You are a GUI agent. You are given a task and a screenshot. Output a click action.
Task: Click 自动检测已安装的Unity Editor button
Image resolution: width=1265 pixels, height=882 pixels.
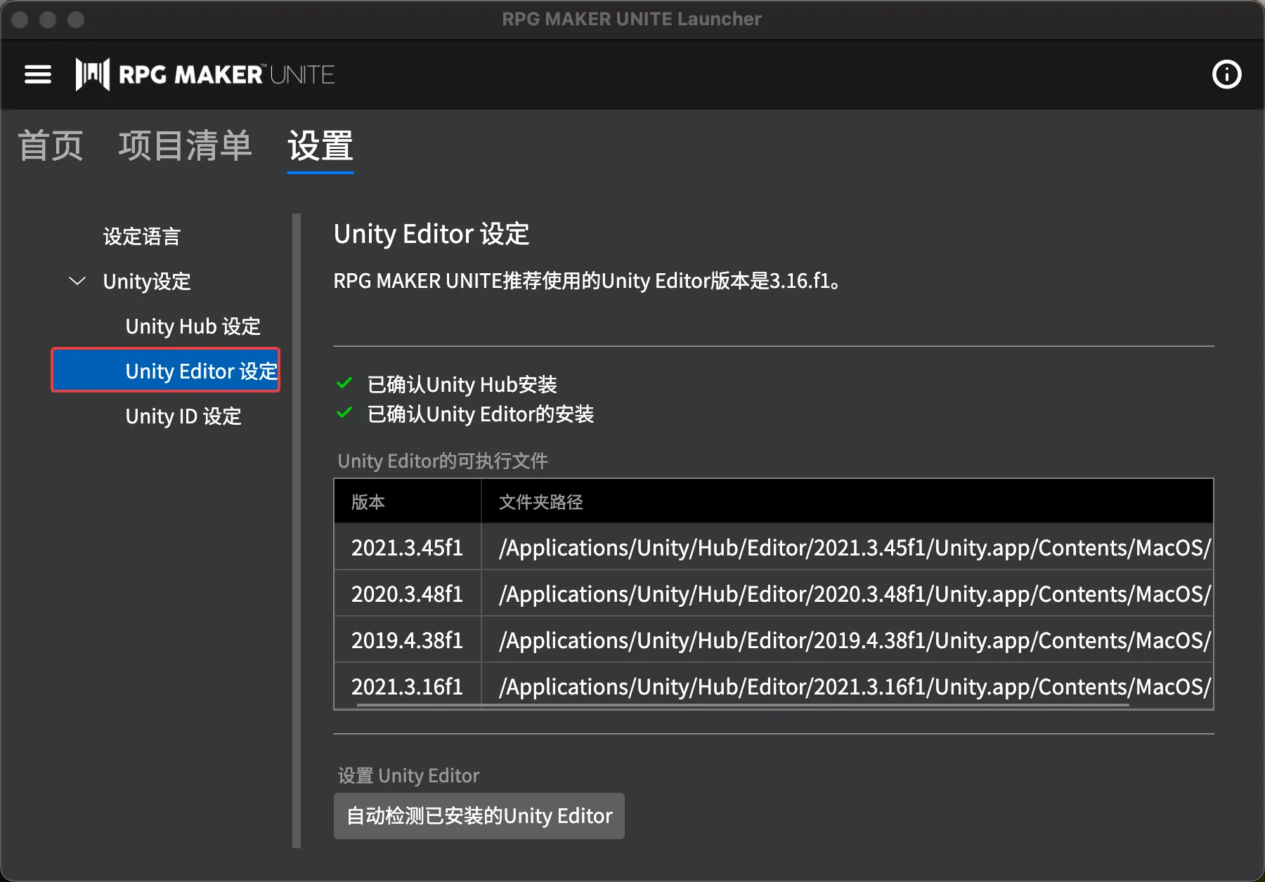click(479, 816)
